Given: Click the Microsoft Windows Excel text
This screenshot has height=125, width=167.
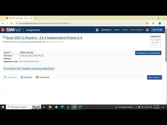Looking at the screenshot, I should click(29, 61).
